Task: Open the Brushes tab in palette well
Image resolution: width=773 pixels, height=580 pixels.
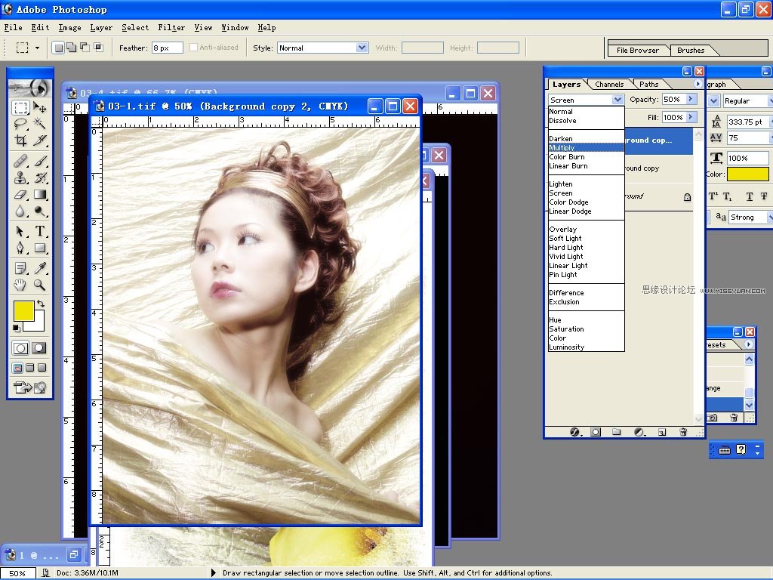Action: (x=691, y=51)
